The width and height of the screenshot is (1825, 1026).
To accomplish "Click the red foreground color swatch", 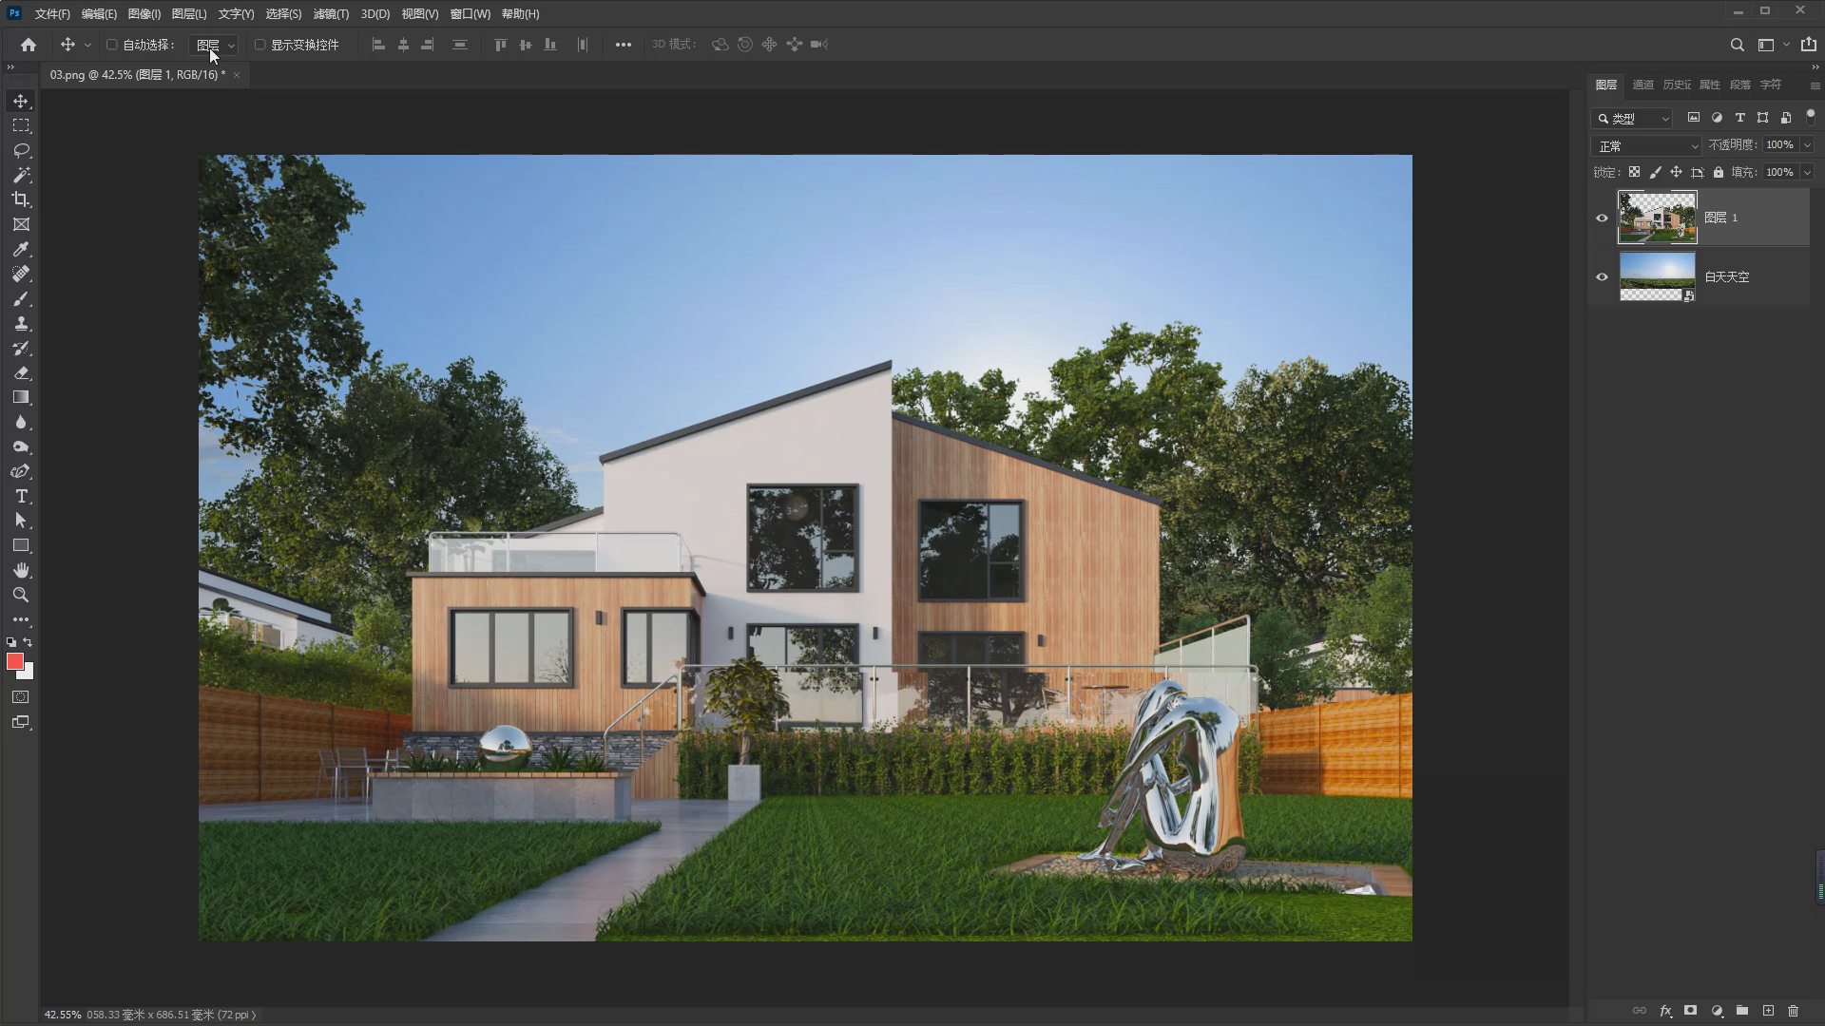I will coord(14,662).
